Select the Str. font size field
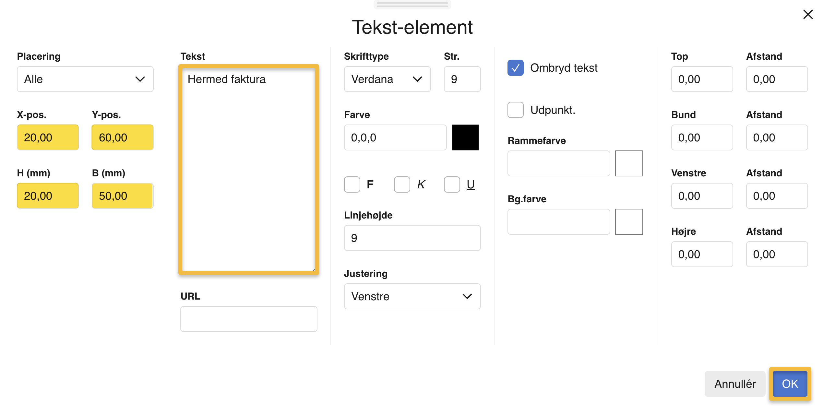The width and height of the screenshot is (823, 415). [462, 79]
